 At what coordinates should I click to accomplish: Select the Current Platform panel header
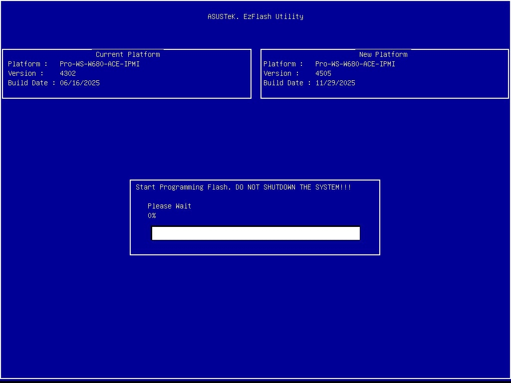coord(128,54)
